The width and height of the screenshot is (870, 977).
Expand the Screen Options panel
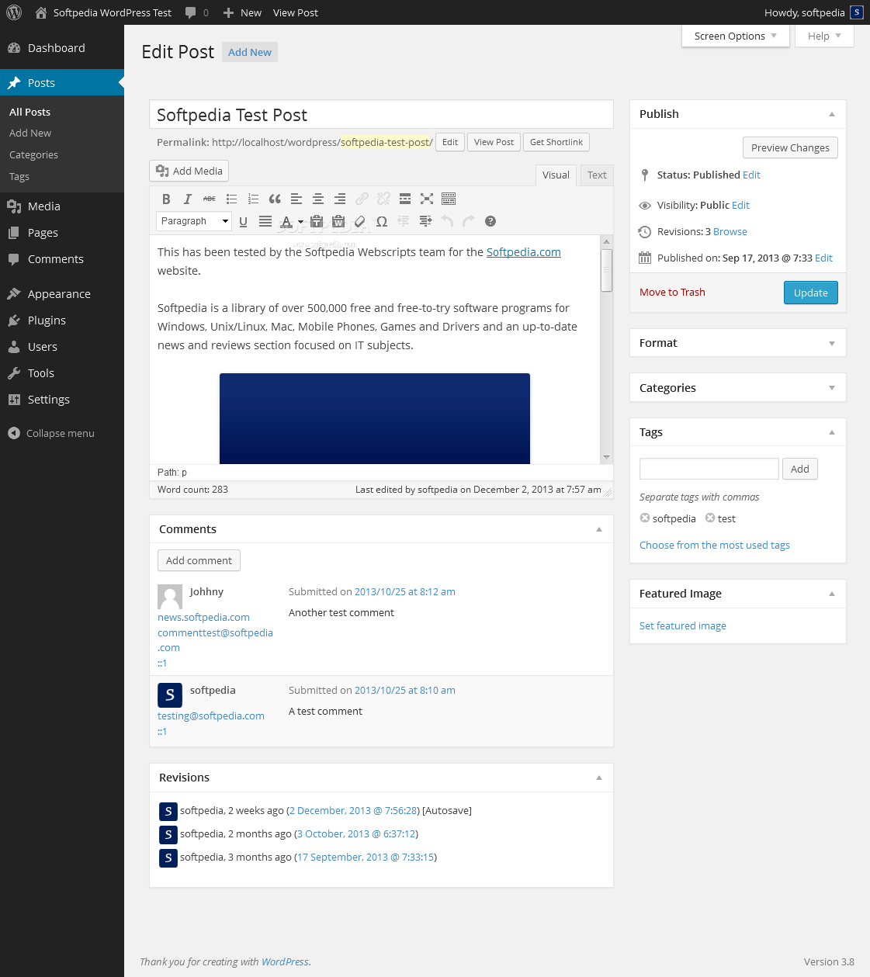[x=735, y=36]
